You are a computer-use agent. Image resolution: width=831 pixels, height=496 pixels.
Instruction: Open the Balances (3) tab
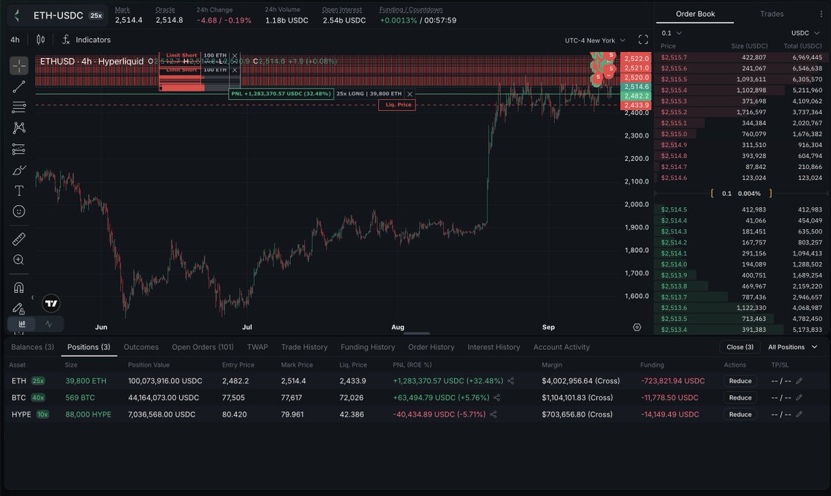point(33,347)
